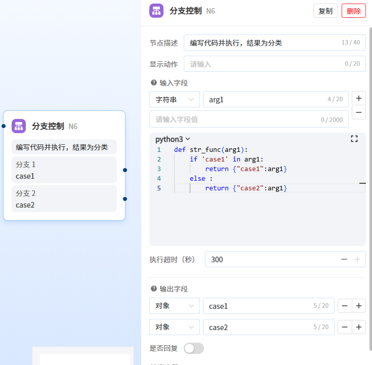Click help icon next to 输入字段

[x=153, y=83]
